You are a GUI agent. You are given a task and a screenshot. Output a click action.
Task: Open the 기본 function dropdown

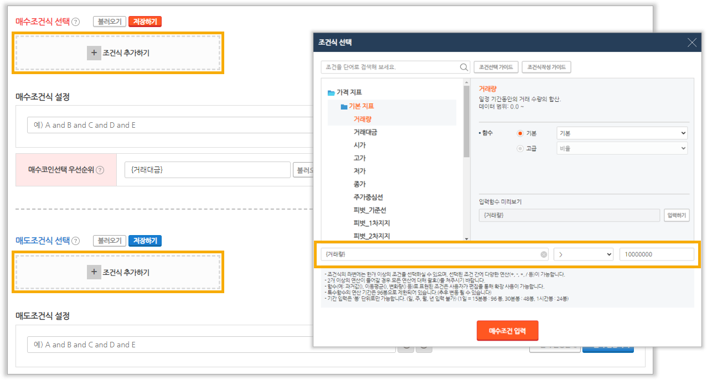click(x=622, y=133)
